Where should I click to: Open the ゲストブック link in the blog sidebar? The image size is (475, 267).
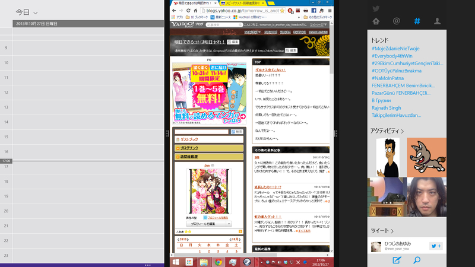click(x=189, y=139)
